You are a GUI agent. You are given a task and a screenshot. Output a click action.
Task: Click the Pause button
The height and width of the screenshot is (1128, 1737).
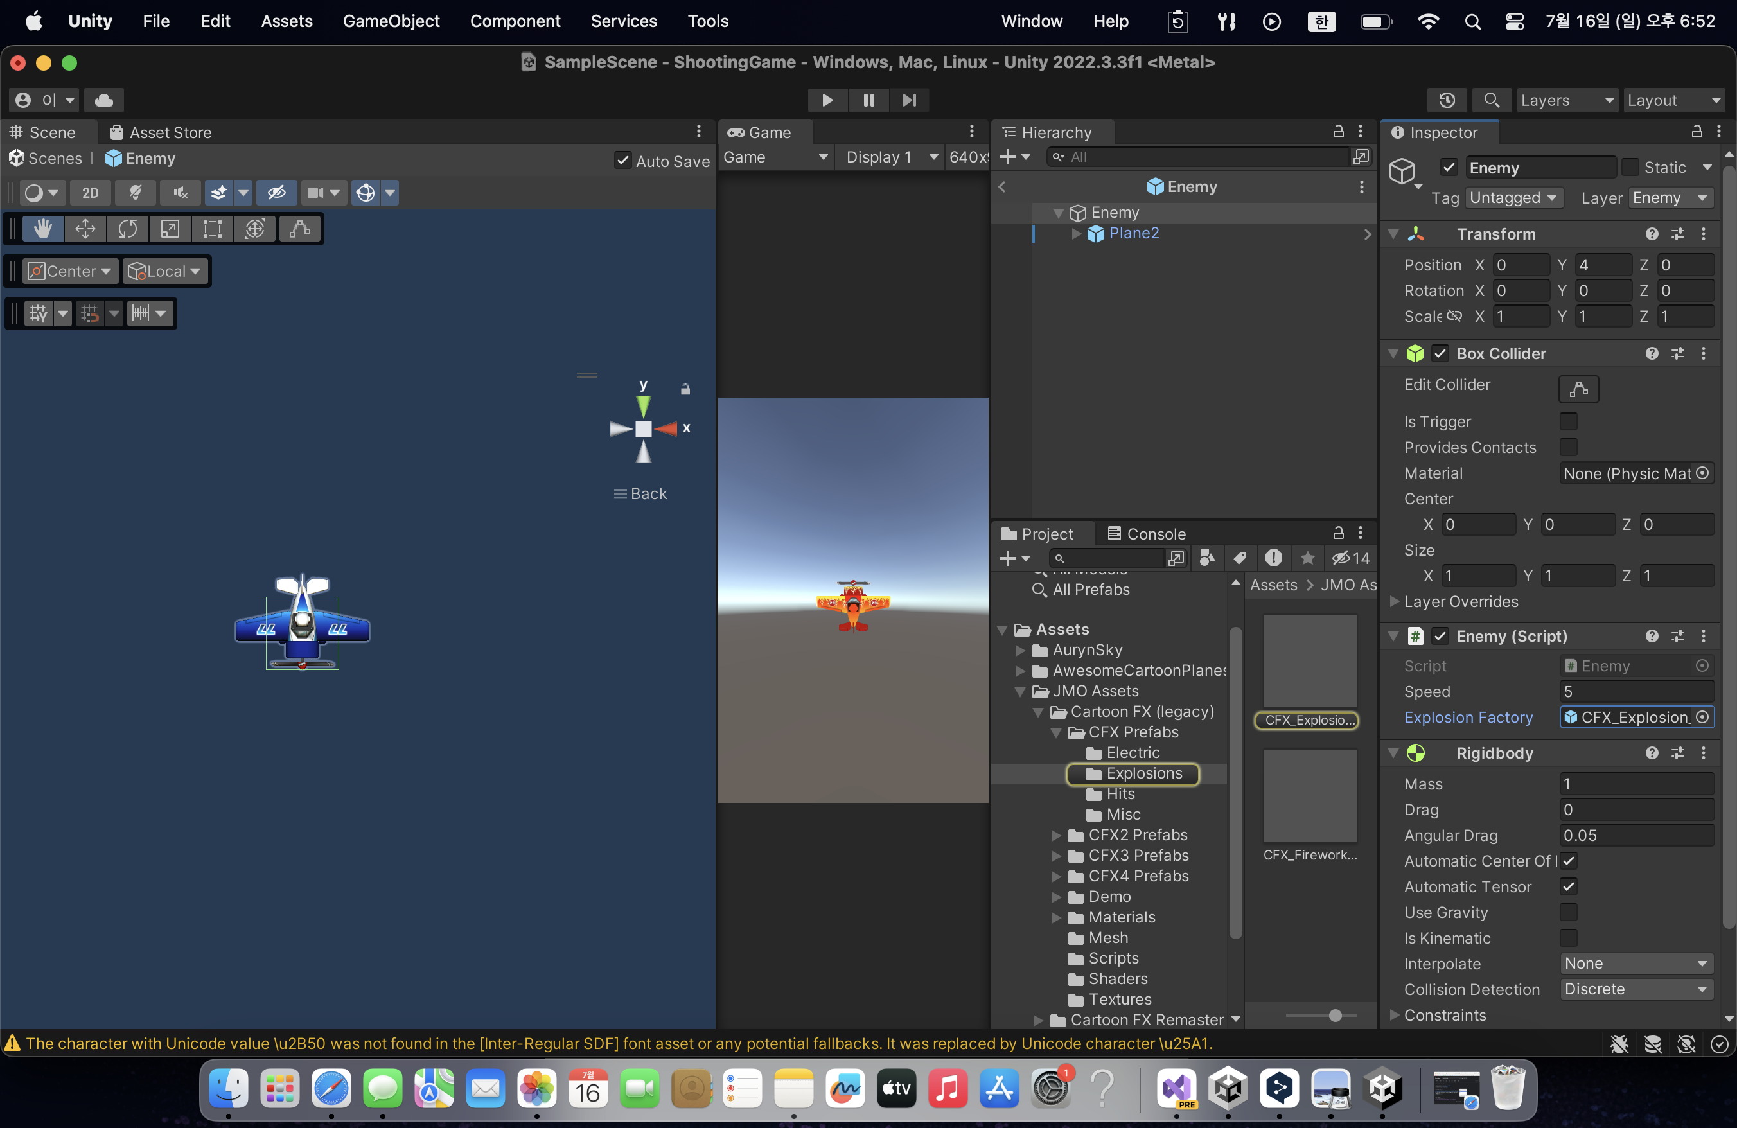[868, 100]
